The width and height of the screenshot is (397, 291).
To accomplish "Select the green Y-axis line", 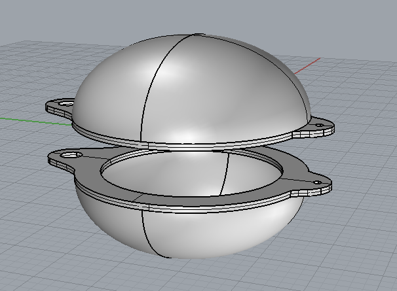I will [x=35, y=122].
